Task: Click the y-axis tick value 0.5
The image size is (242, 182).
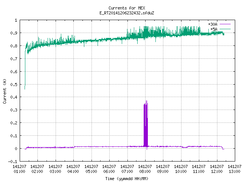Action: [x=14, y=84]
